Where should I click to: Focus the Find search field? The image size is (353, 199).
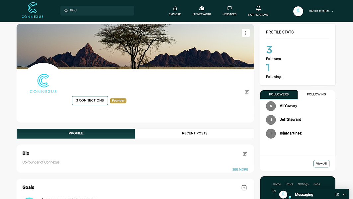[97, 11]
